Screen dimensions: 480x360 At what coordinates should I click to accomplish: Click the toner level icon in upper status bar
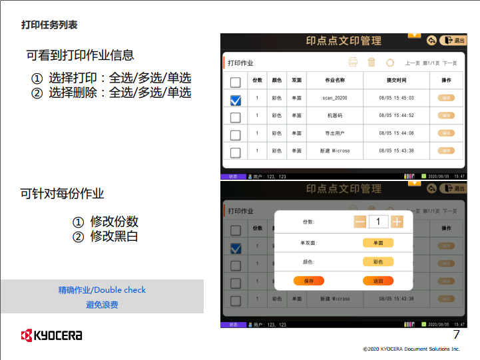pos(408,176)
